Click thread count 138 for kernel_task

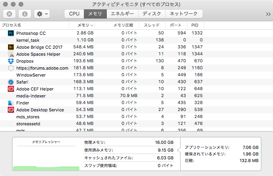point(160,40)
